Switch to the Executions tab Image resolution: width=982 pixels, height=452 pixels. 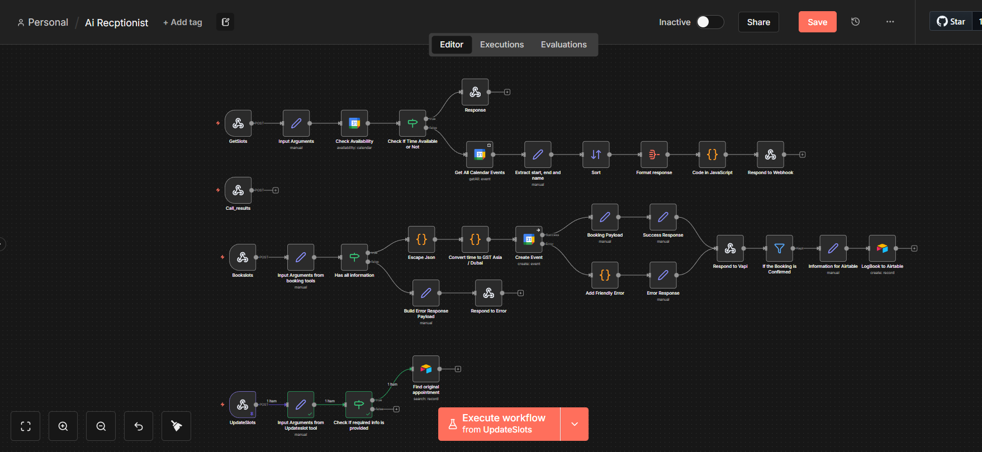pos(501,45)
